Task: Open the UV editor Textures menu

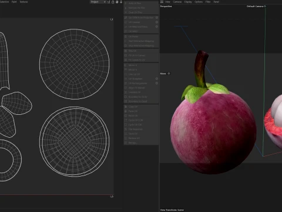Action: click(23, 2)
